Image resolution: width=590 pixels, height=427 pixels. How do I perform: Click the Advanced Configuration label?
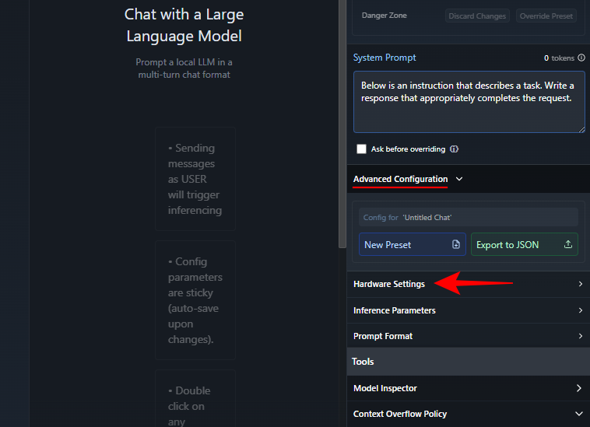coord(400,179)
